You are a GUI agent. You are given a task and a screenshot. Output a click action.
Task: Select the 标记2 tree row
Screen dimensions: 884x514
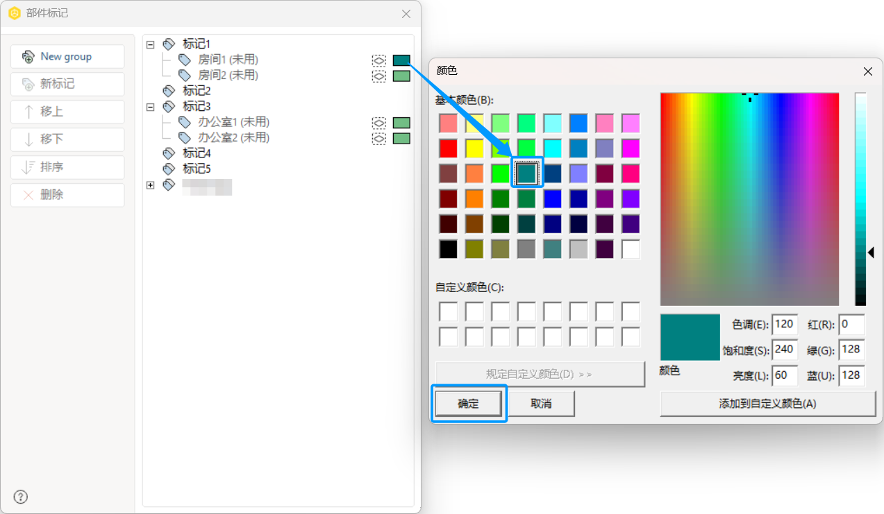point(197,91)
